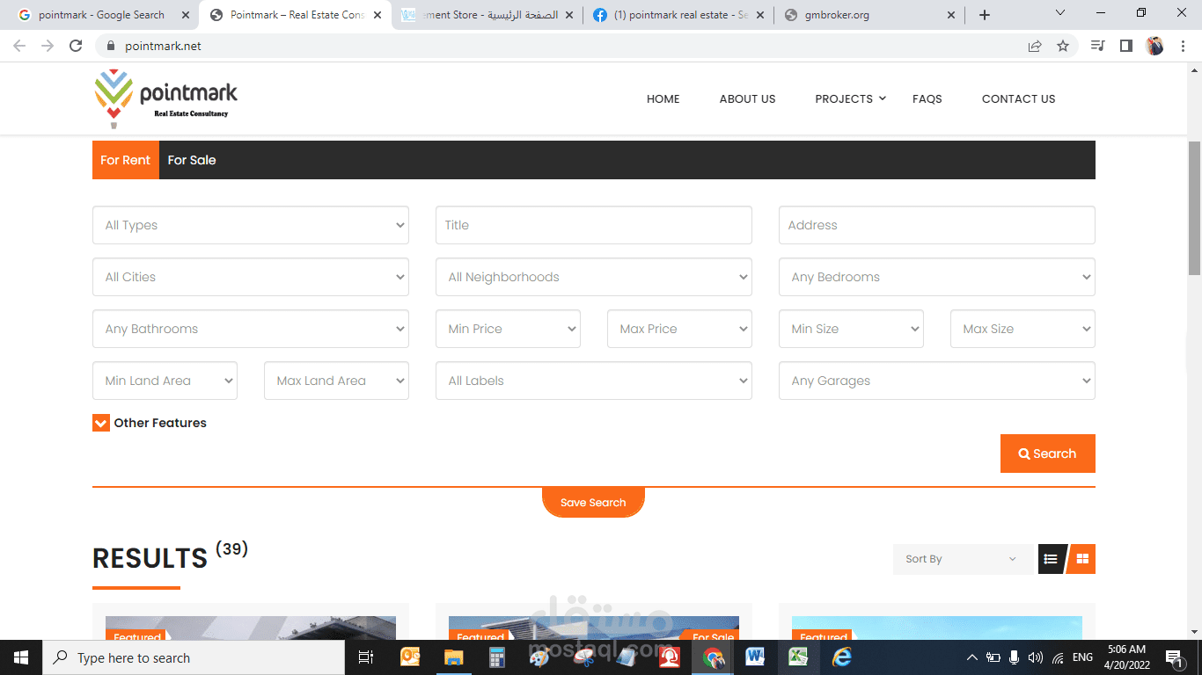Image resolution: width=1202 pixels, height=675 pixels.
Task: Go back using the browser back arrow
Action: (19, 46)
